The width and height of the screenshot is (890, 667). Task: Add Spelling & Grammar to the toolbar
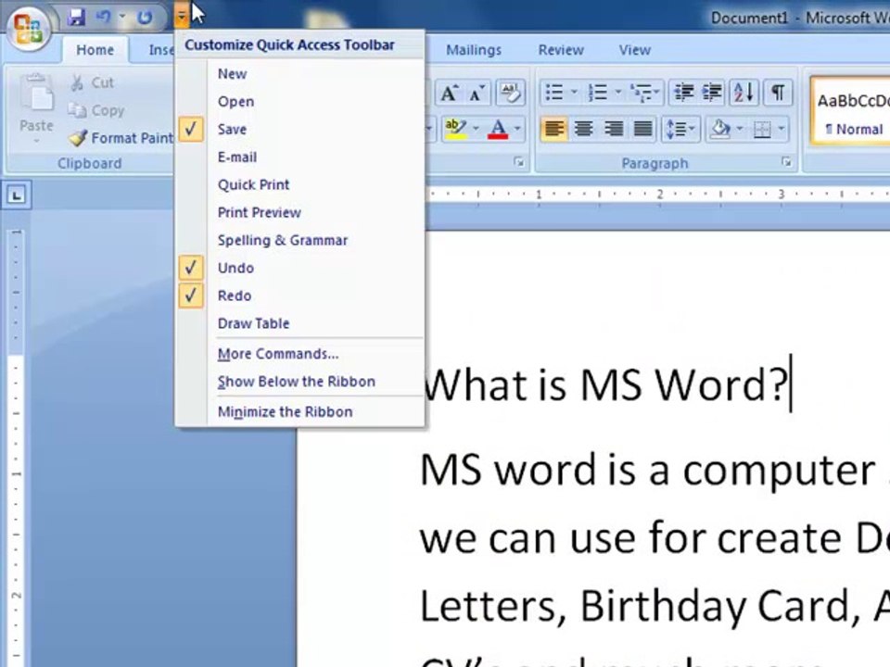point(299,241)
